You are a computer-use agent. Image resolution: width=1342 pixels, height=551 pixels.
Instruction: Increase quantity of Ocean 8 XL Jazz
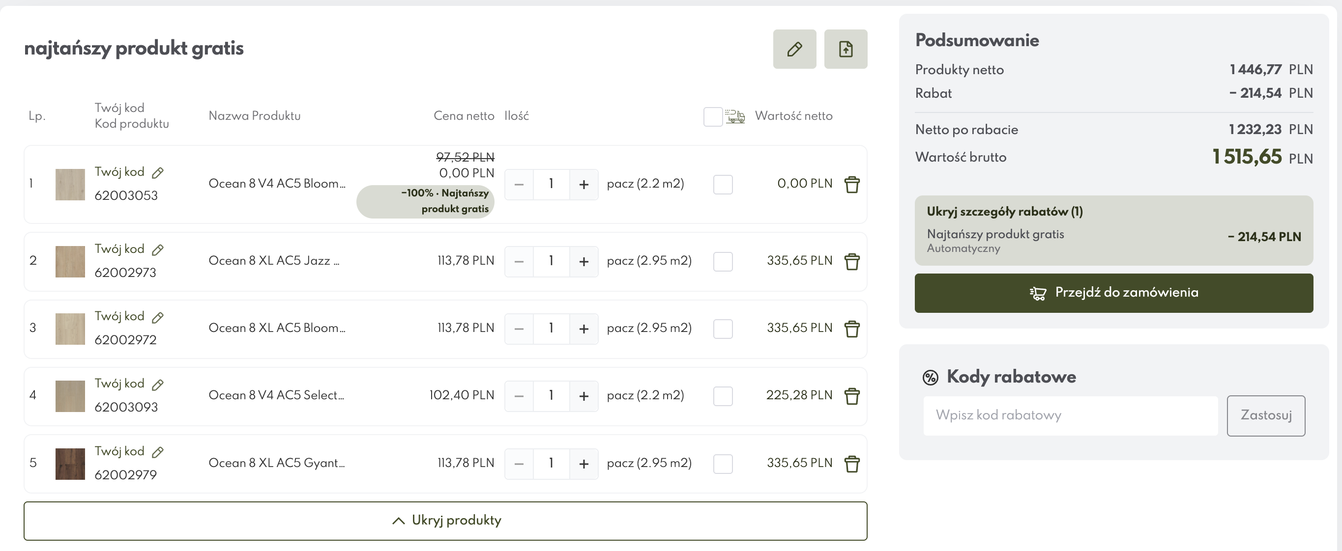583,261
